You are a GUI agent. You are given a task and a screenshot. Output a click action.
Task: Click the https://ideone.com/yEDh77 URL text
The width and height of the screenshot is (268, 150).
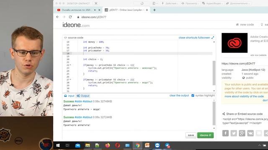click(x=238, y=63)
